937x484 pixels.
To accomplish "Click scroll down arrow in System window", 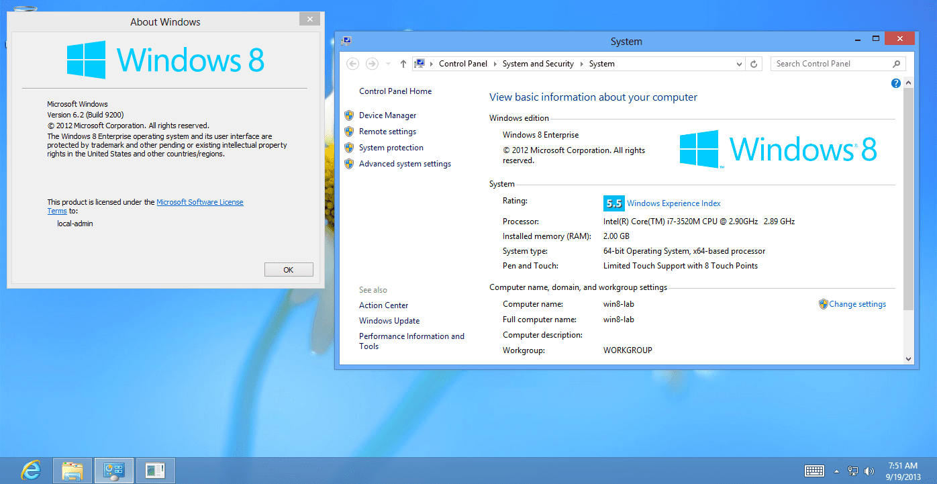I will point(909,359).
